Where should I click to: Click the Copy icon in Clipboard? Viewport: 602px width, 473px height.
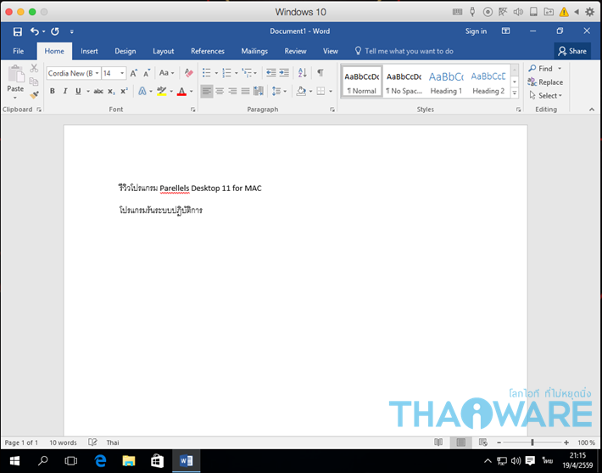click(x=34, y=82)
